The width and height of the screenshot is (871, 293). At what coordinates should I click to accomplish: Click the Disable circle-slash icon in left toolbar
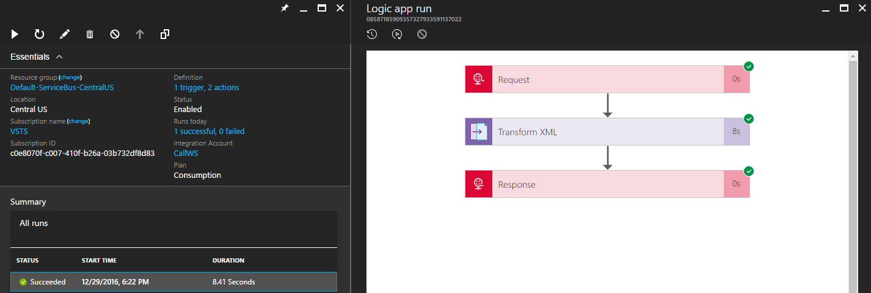115,35
